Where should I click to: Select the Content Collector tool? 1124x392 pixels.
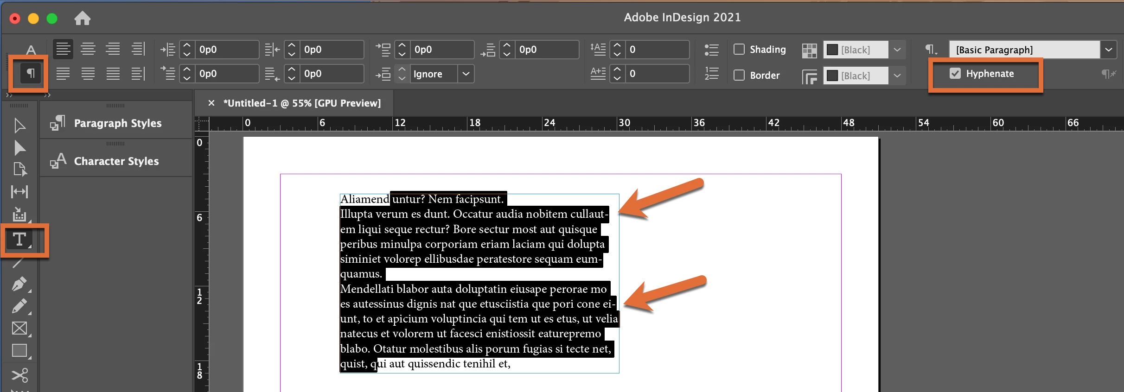pos(19,214)
